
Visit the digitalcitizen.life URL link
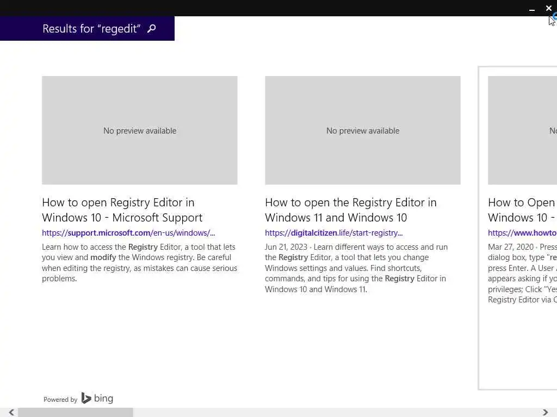[x=333, y=233]
